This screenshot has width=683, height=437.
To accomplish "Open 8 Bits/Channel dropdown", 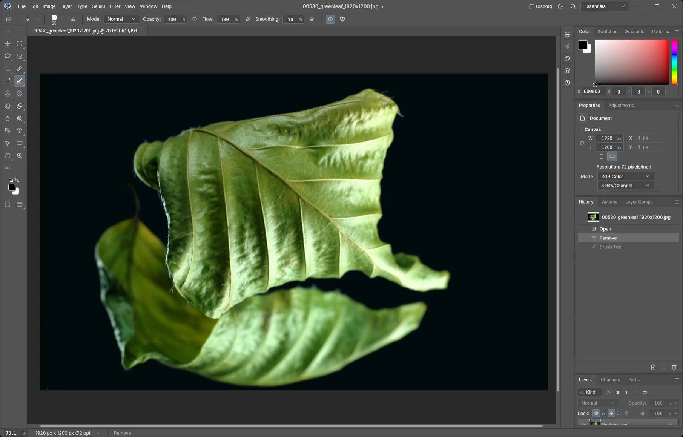I will 625,186.
